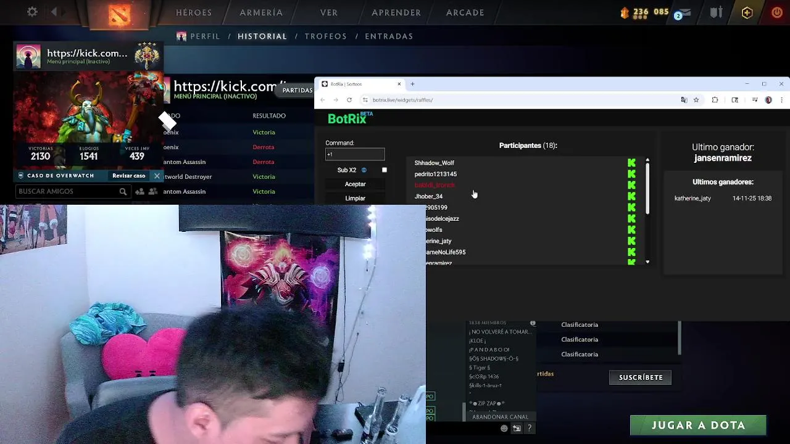Open Dota 2 settings gear

32,12
